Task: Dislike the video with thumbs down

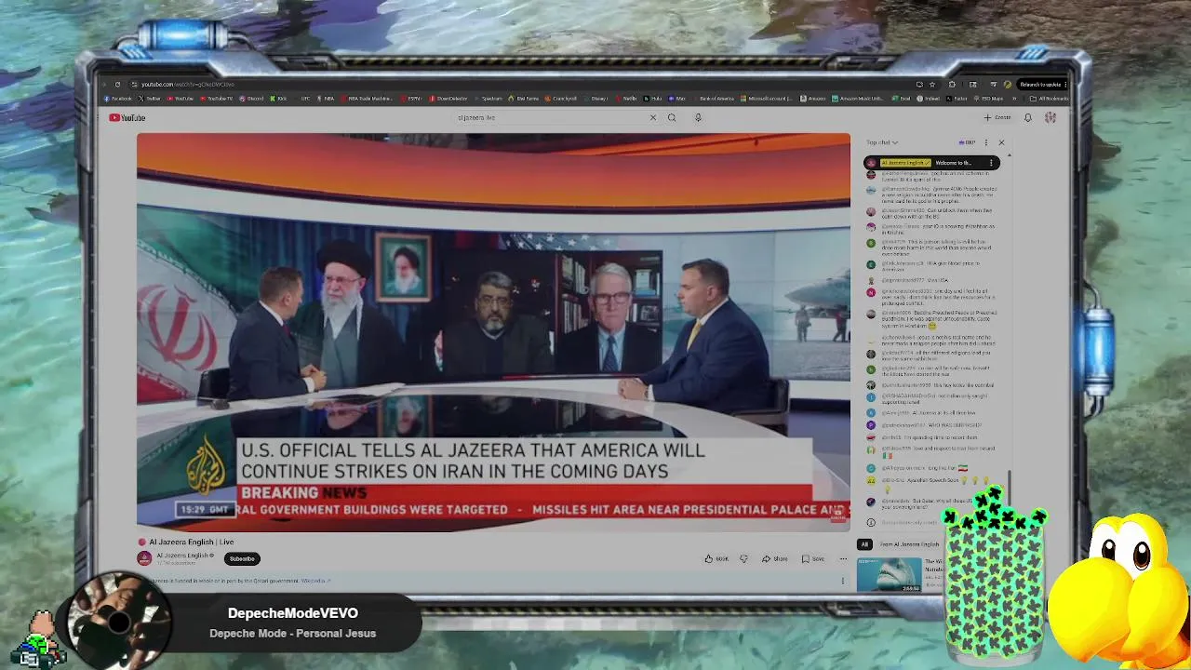Action: pos(743,558)
